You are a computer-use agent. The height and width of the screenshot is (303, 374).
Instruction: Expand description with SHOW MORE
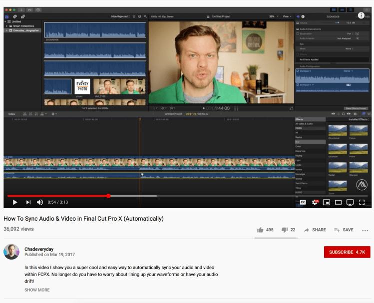click(37, 290)
